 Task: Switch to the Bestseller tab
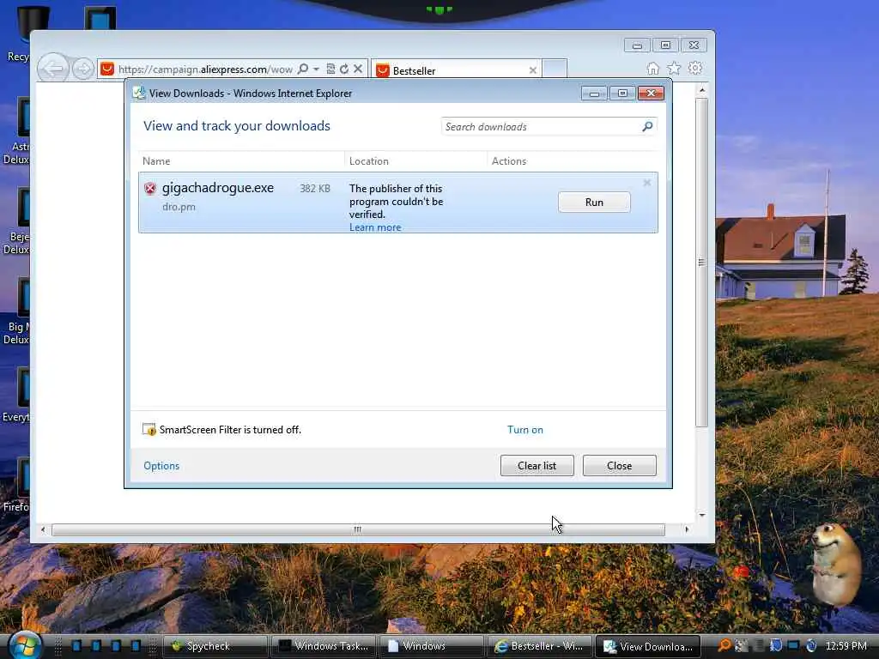[x=455, y=70]
